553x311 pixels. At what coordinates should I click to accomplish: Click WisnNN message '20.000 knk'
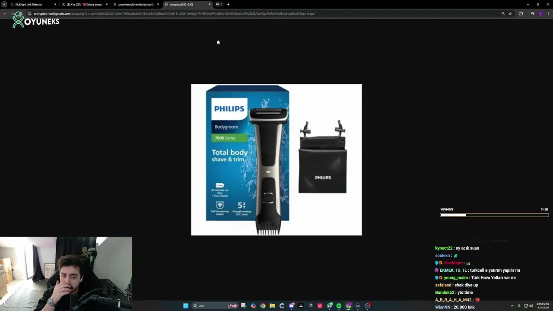(455, 307)
